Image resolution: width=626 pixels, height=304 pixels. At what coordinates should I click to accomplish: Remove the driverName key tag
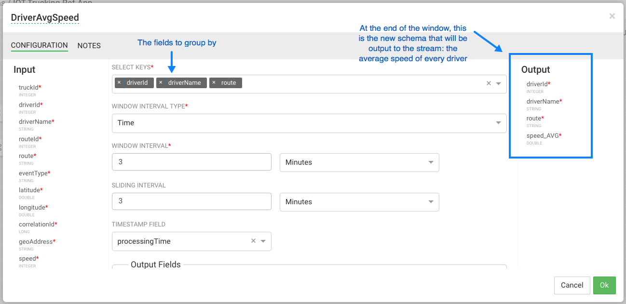pos(161,83)
